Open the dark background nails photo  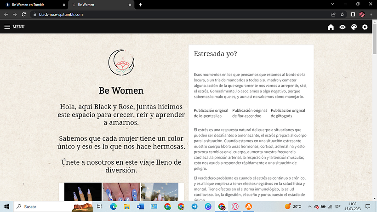pyautogui.click(x=83, y=192)
